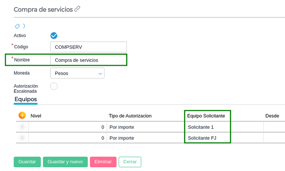Close the form with Cerrar
285x171 pixels.
[130, 162]
